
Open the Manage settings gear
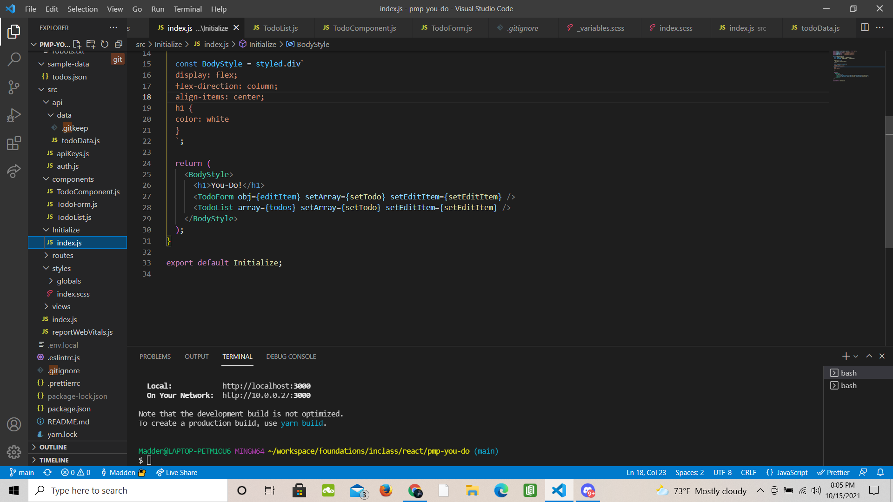coord(14,452)
